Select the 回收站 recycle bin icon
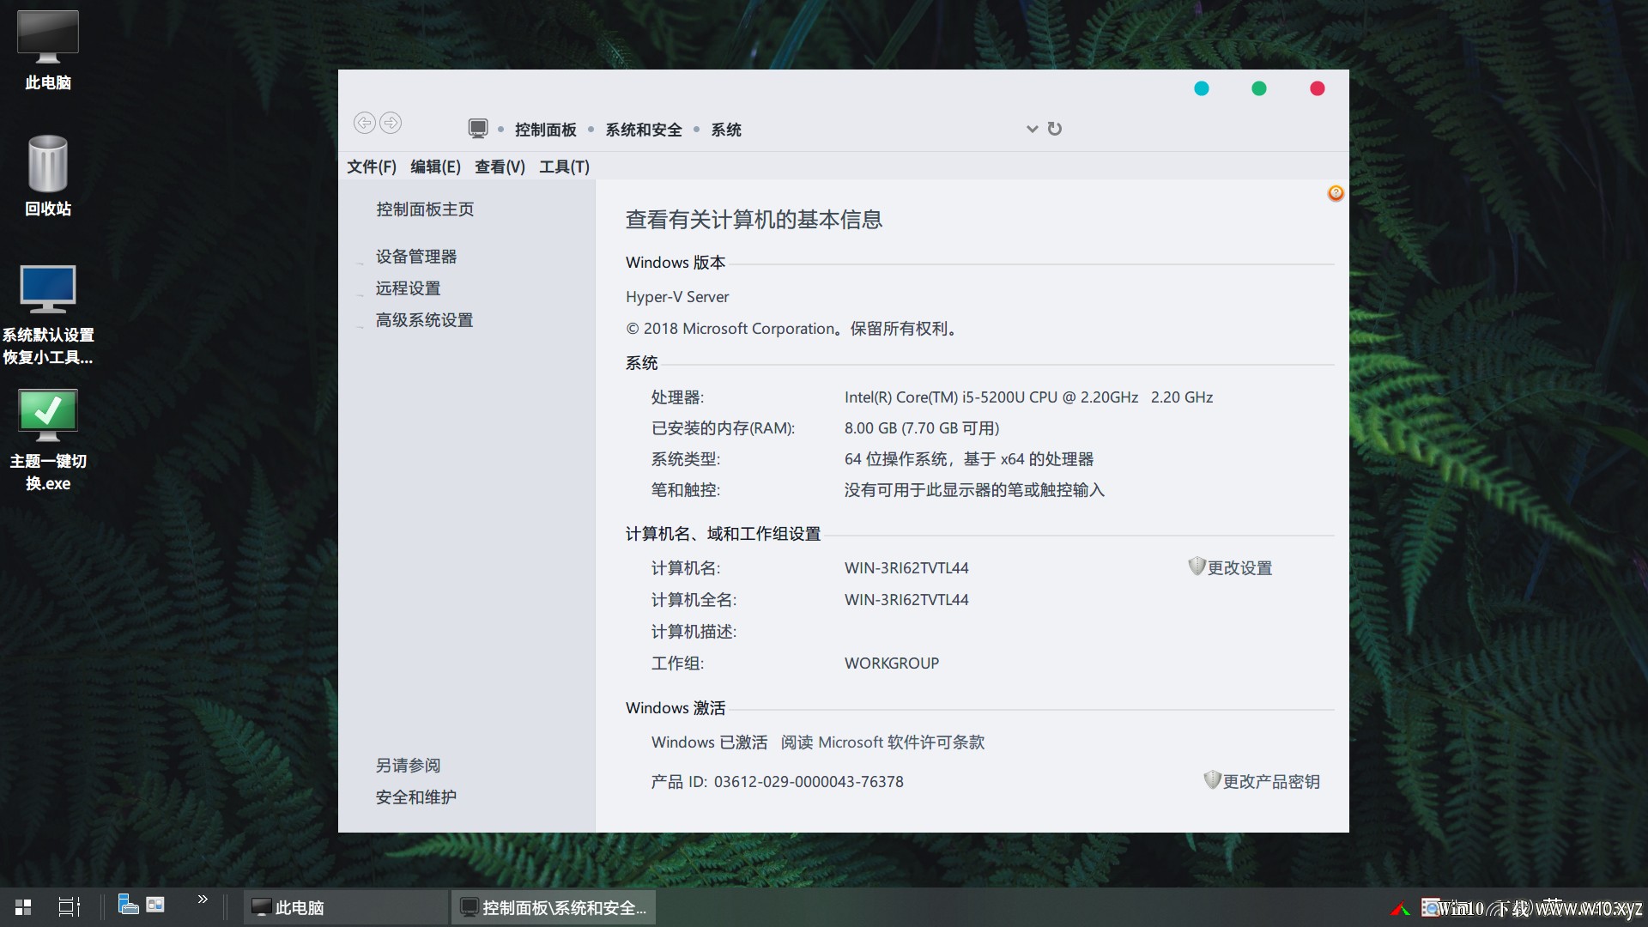 pos(48,176)
